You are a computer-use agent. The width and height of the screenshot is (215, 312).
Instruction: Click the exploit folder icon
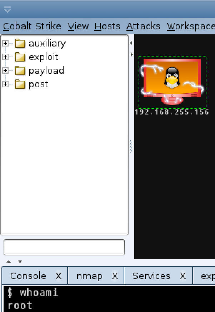point(20,57)
